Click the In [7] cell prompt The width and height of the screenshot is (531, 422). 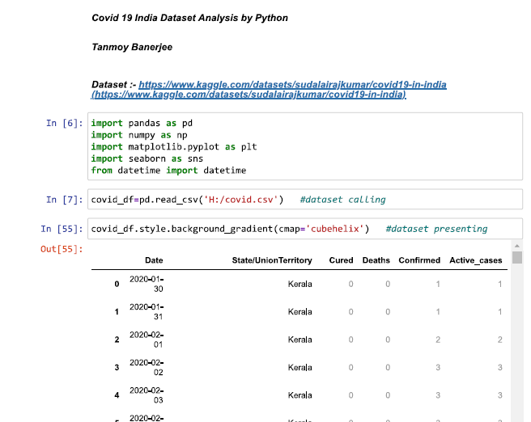(x=64, y=200)
